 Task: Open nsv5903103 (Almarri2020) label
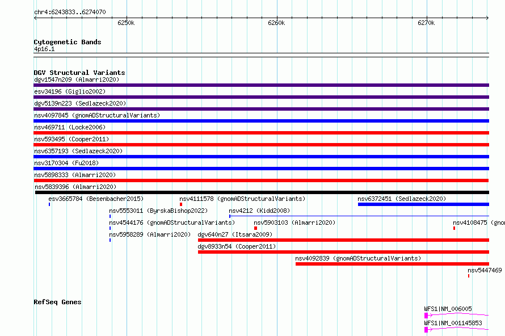(294, 222)
